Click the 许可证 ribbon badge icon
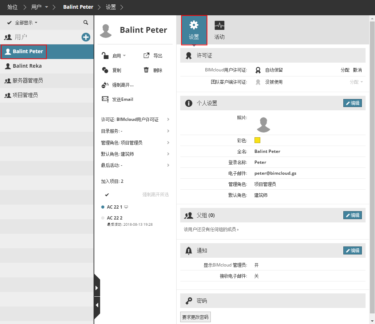375x324 pixels. point(189,56)
